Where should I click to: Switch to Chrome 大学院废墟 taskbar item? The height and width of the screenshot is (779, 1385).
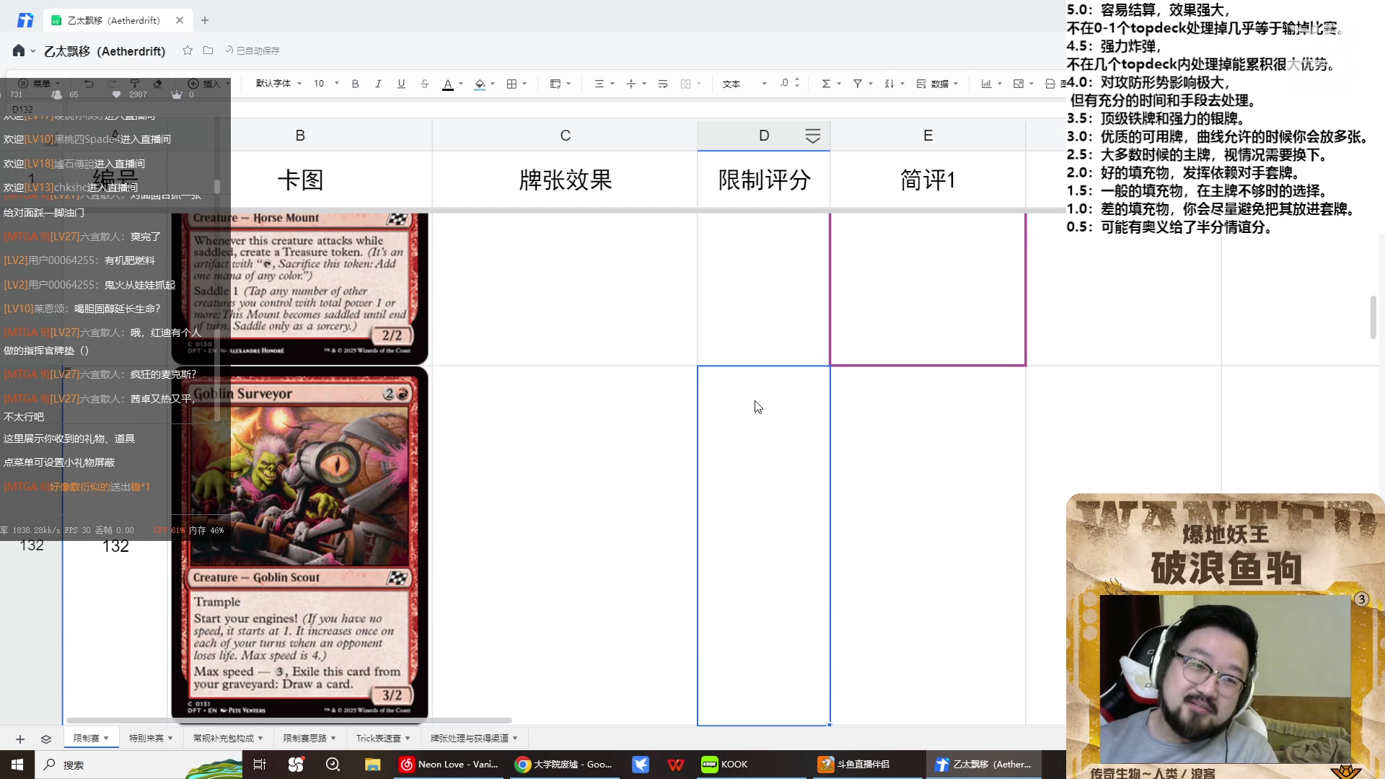pyautogui.click(x=565, y=765)
